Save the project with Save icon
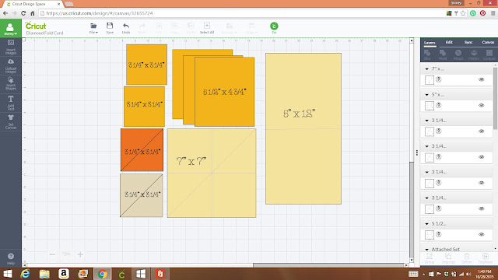498x280 pixels. (110, 28)
